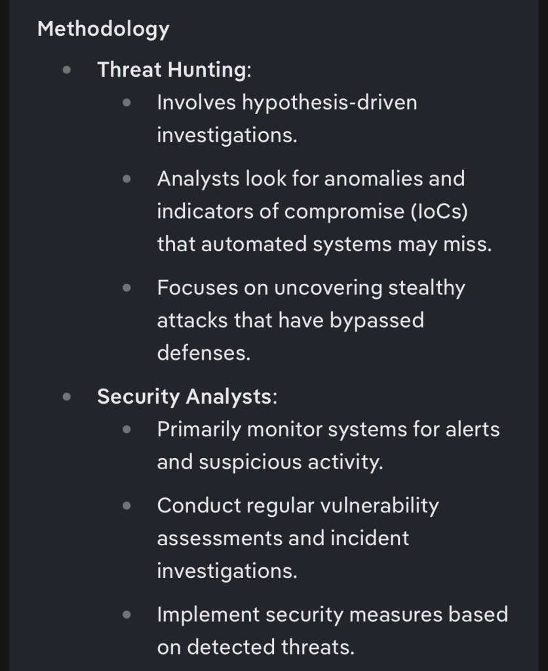Click the bullet beside Primarily monitor systems
Viewport: 548px width, 671px height.
pyautogui.click(x=127, y=429)
